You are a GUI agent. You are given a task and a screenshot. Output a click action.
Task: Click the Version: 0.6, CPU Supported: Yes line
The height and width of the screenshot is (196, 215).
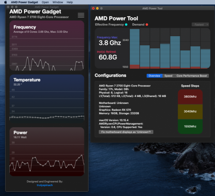point(121,127)
